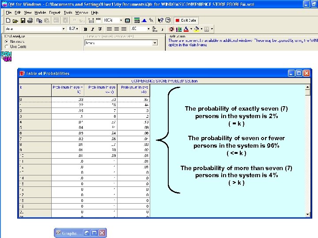Viewport: 318px width, 238px height.
Task: Click the fill color bucket icon
Action: [196, 29]
